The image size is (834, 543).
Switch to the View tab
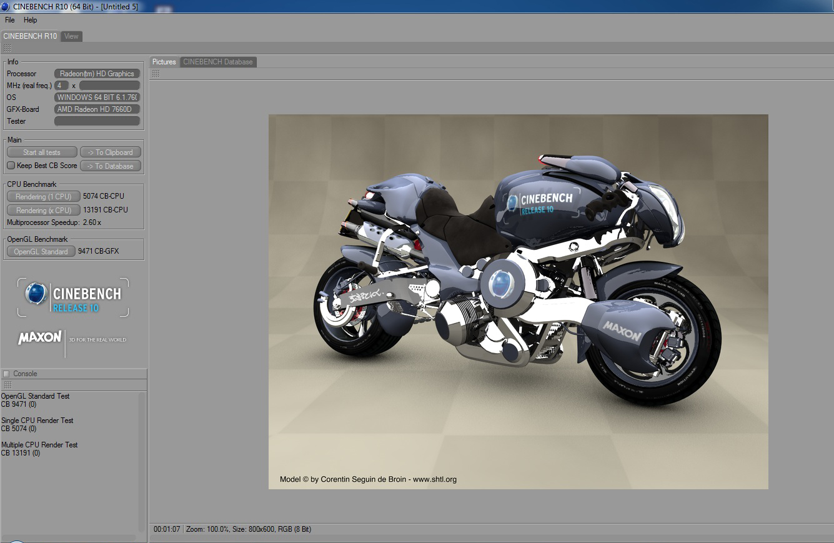pos(72,36)
